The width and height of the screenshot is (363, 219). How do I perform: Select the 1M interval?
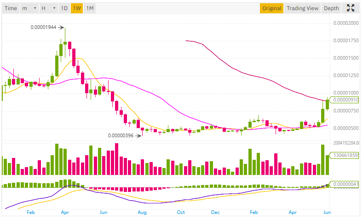pyautogui.click(x=90, y=8)
